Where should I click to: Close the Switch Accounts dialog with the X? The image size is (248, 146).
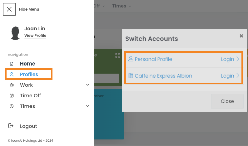[x=241, y=36]
